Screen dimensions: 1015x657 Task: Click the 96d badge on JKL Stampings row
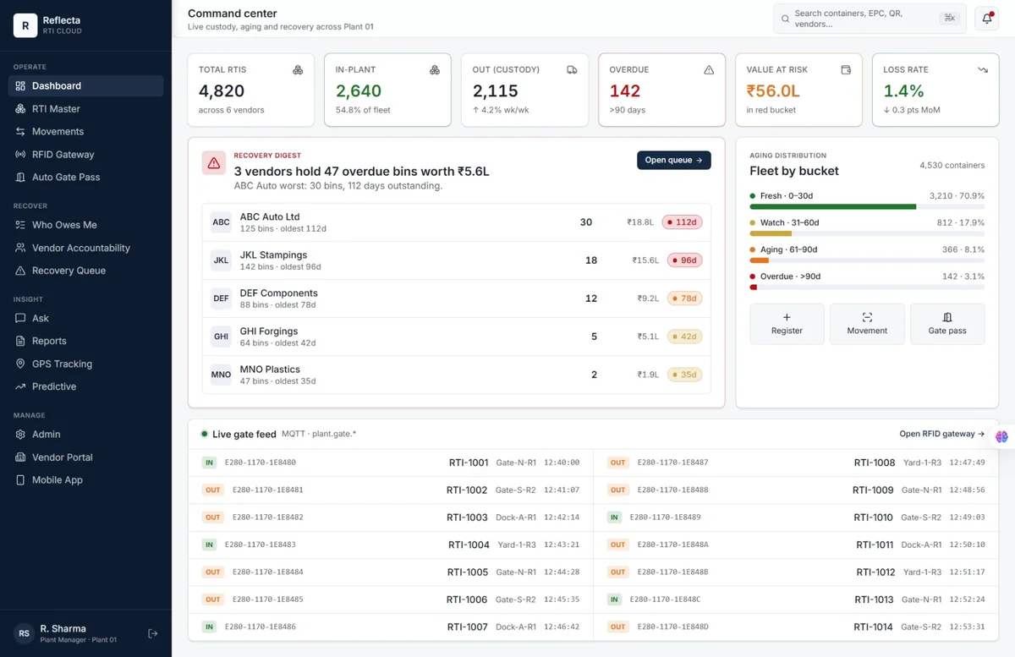click(684, 260)
